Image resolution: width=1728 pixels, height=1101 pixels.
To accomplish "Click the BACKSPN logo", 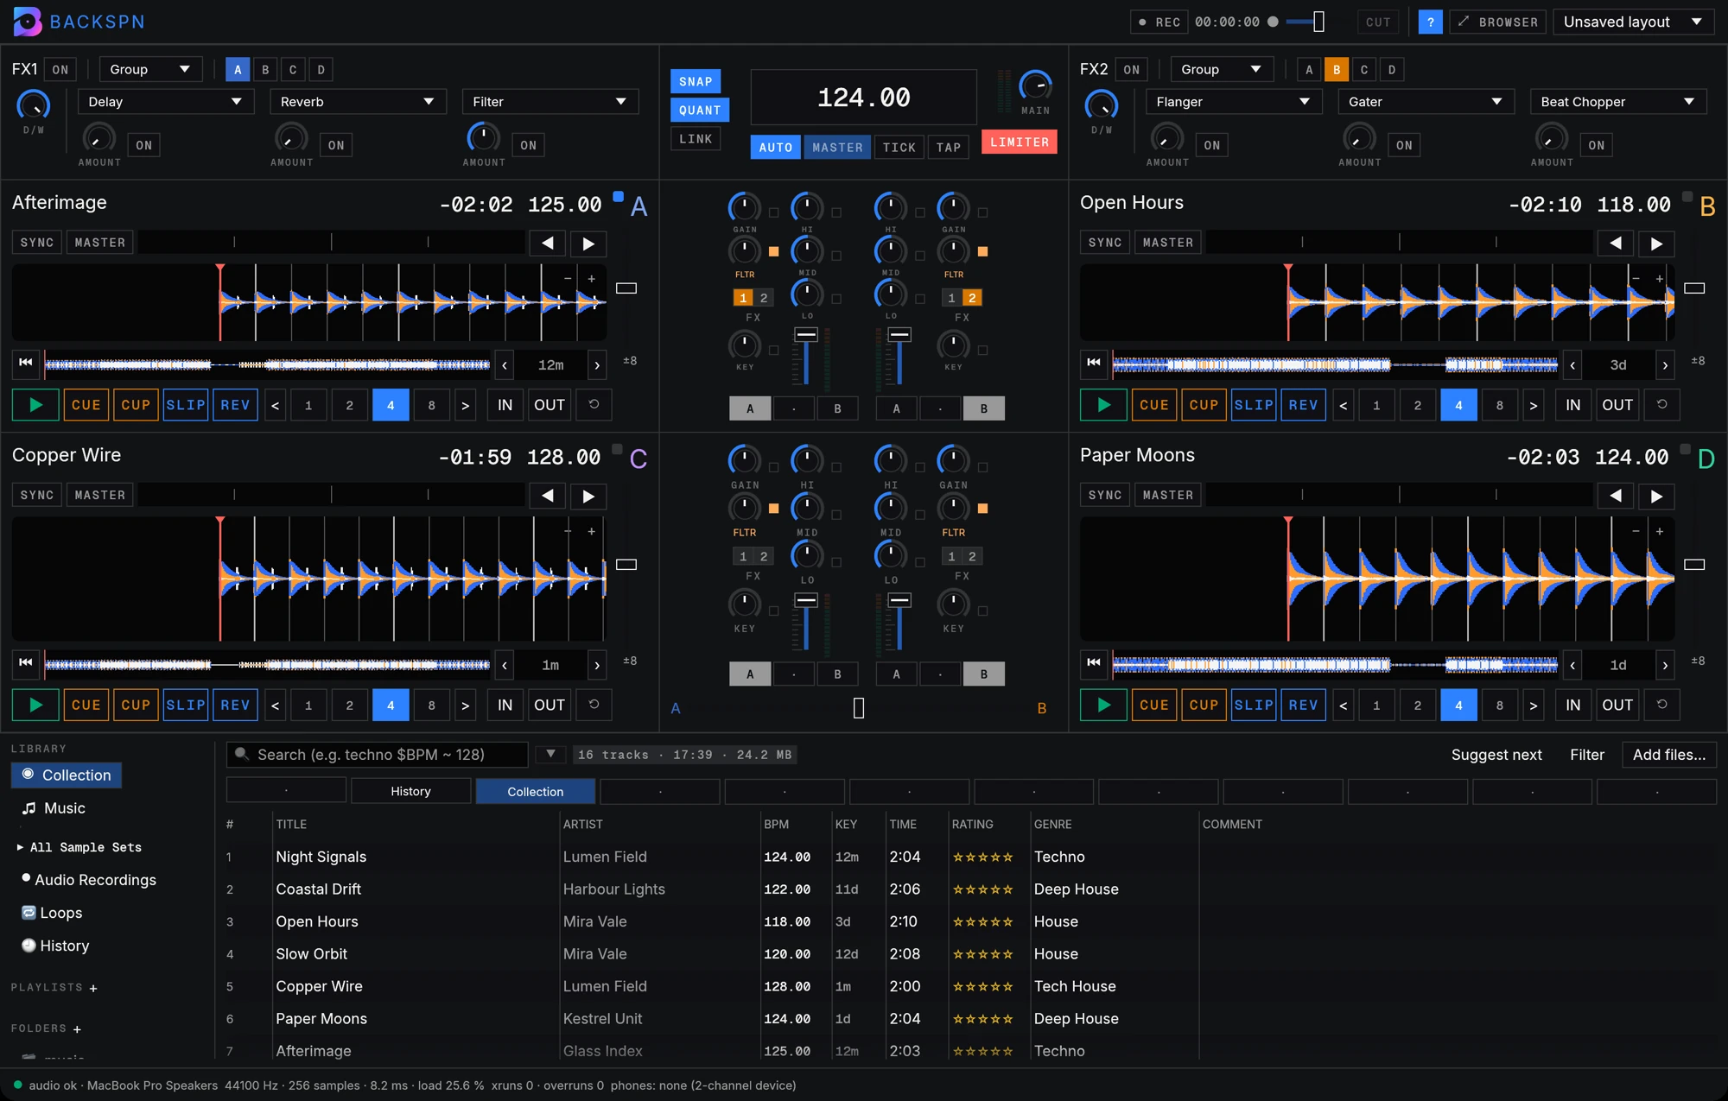I will (x=79, y=22).
